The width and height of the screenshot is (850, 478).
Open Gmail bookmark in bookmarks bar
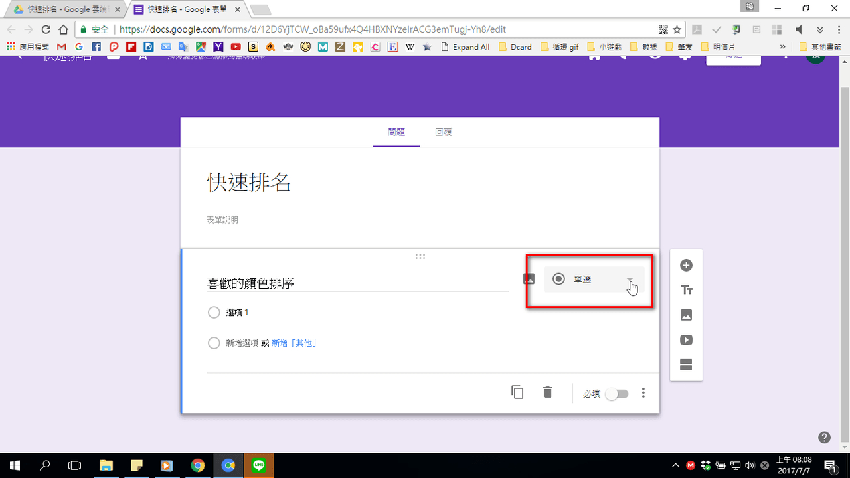62,47
